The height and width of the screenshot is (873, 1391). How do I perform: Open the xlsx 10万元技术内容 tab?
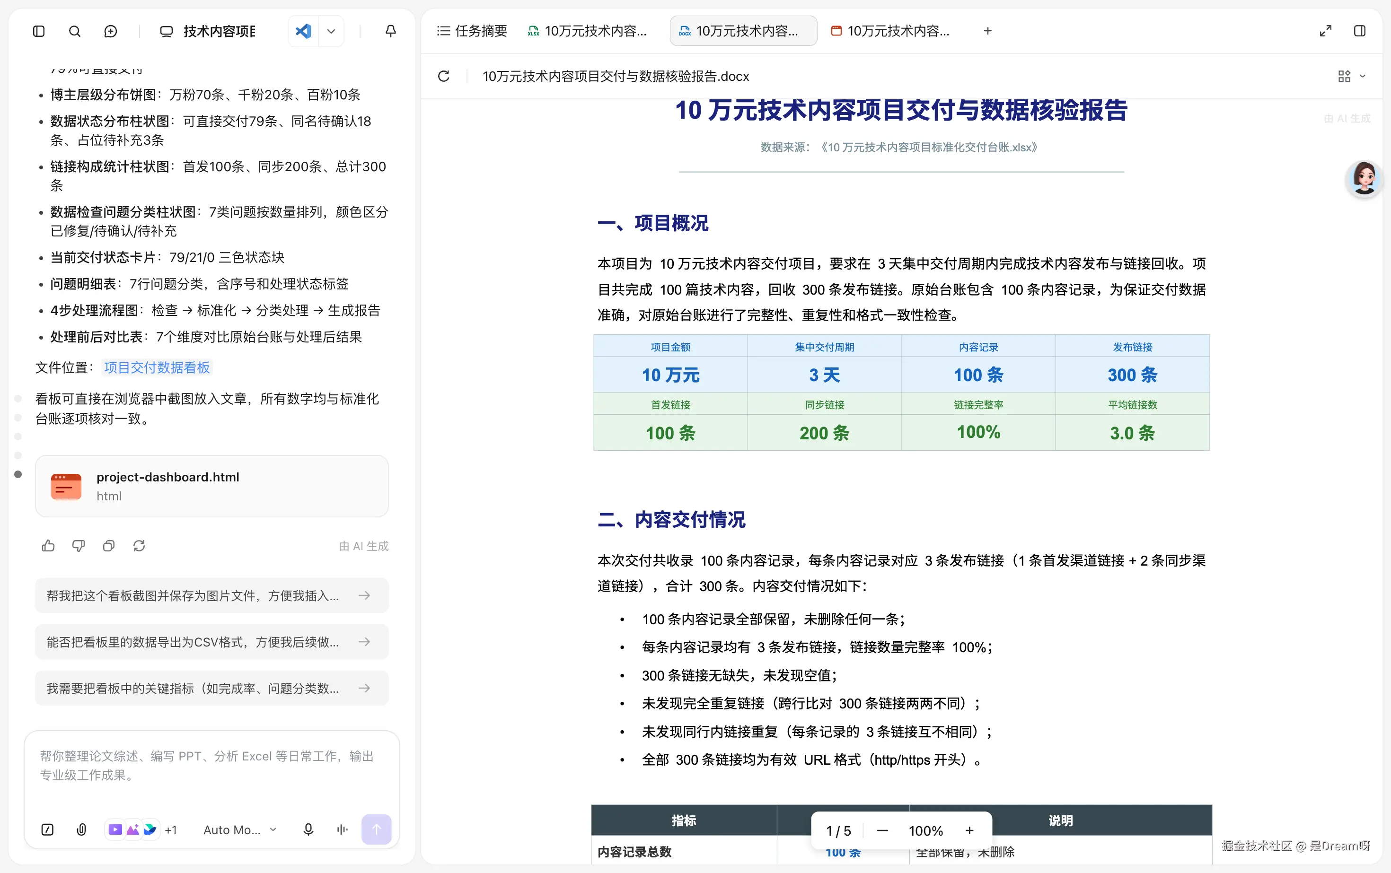coord(588,31)
